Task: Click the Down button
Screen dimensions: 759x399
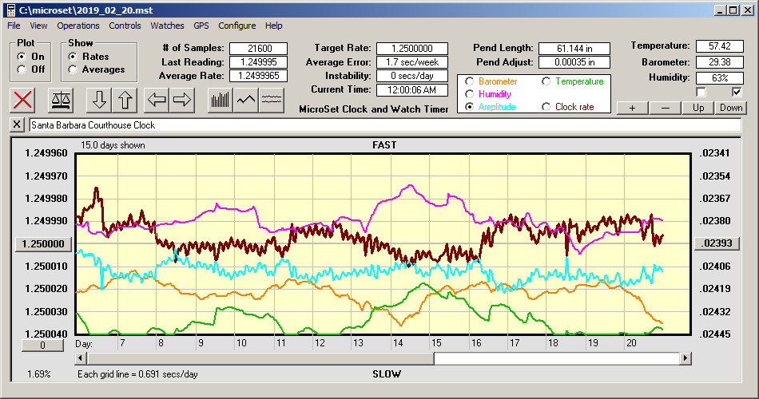Action: [x=731, y=108]
